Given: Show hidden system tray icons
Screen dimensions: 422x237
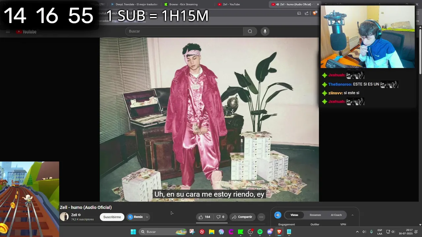Looking at the screenshot, I should [x=357, y=232].
